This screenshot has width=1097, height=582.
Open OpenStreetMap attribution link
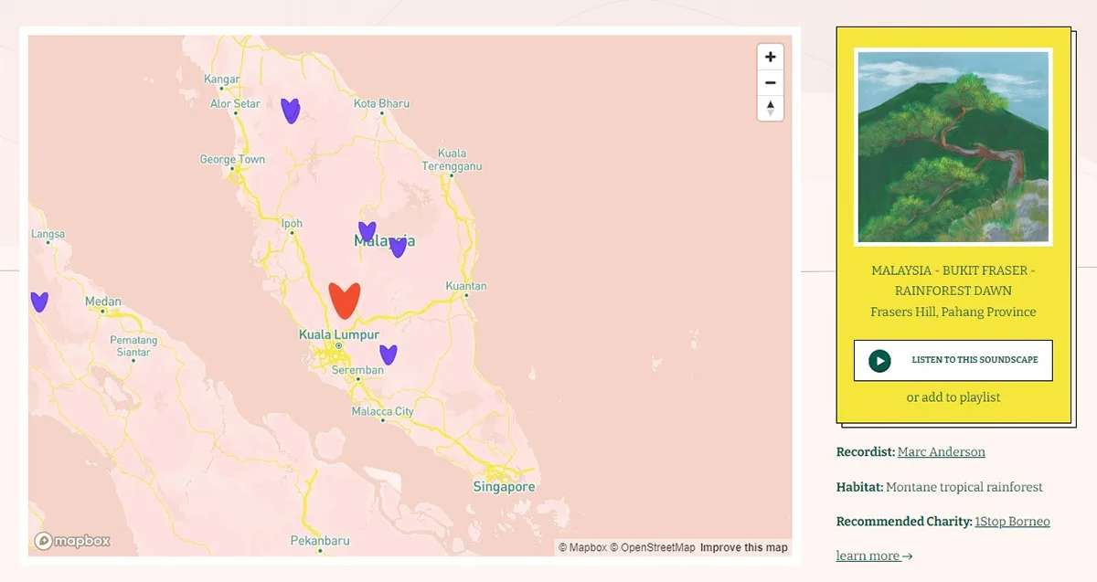[653, 547]
